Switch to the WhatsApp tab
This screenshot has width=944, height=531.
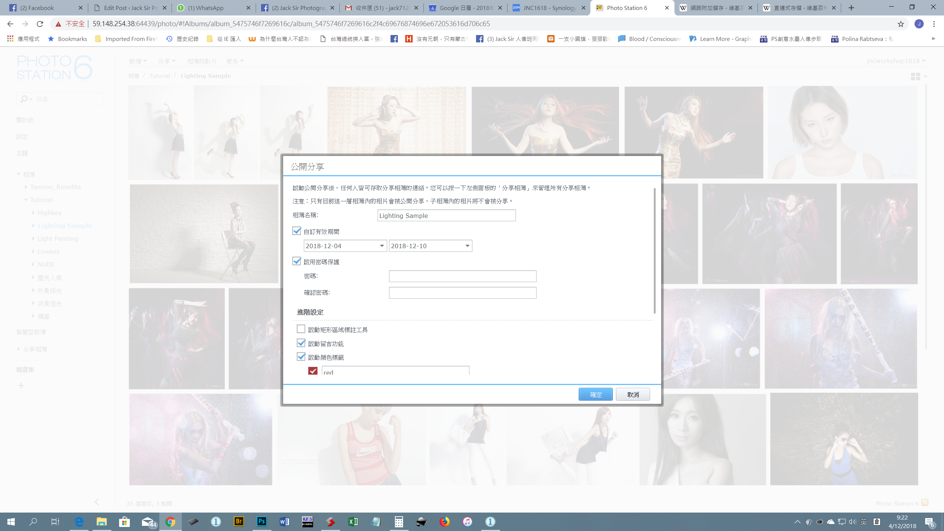click(x=214, y=8)
